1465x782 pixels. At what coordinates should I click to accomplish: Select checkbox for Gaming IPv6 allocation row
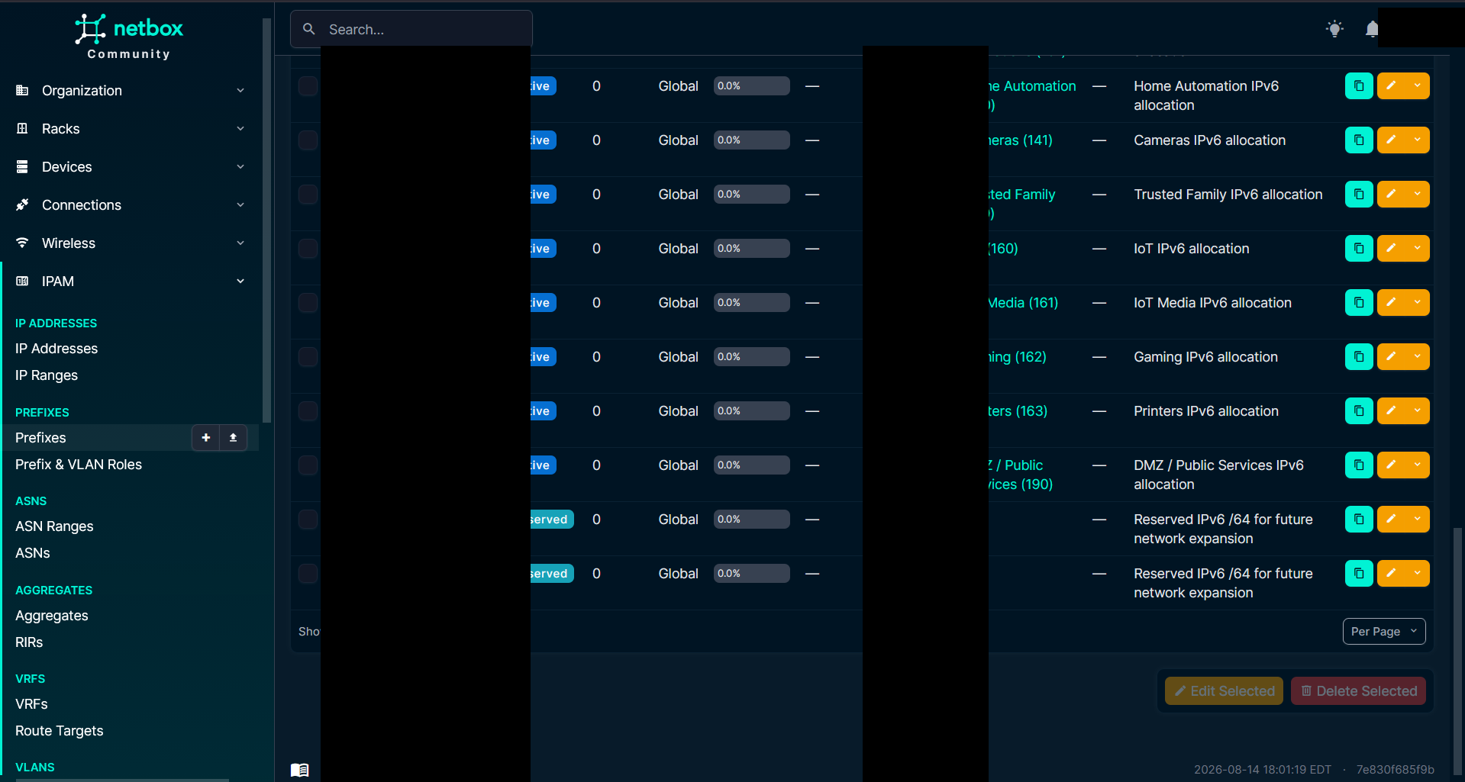click(x=308, y=357)
